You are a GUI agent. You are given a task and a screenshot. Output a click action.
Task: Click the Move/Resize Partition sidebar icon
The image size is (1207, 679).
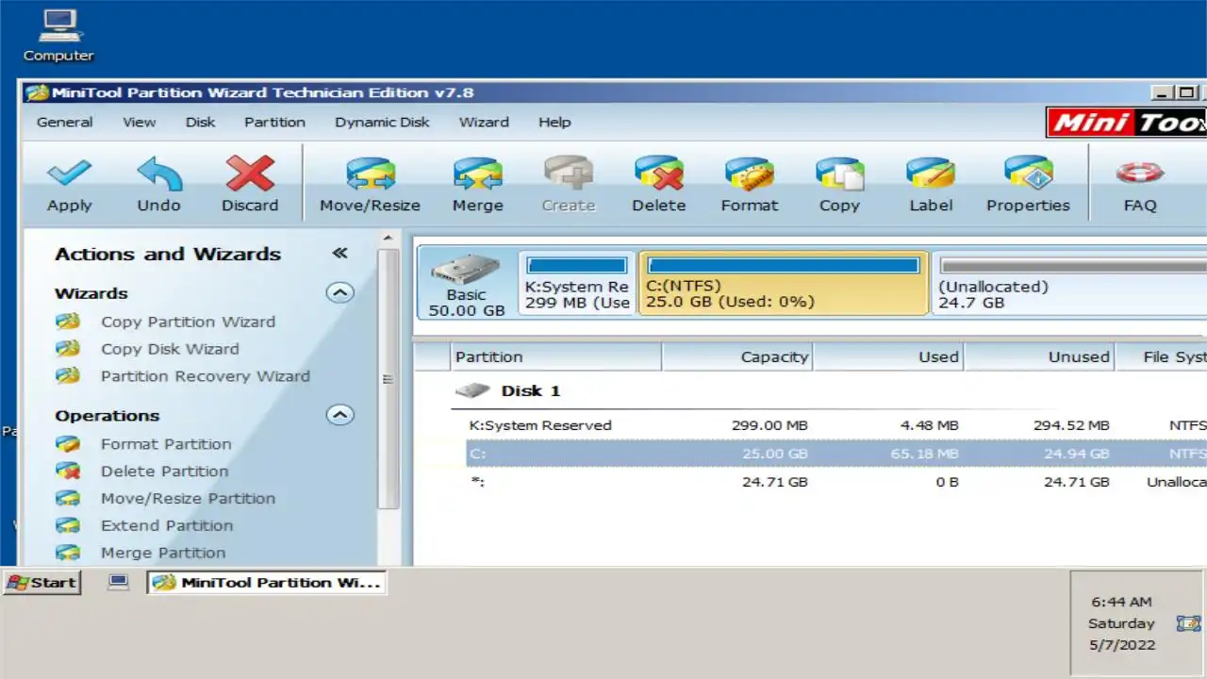(x=67, y=499)
